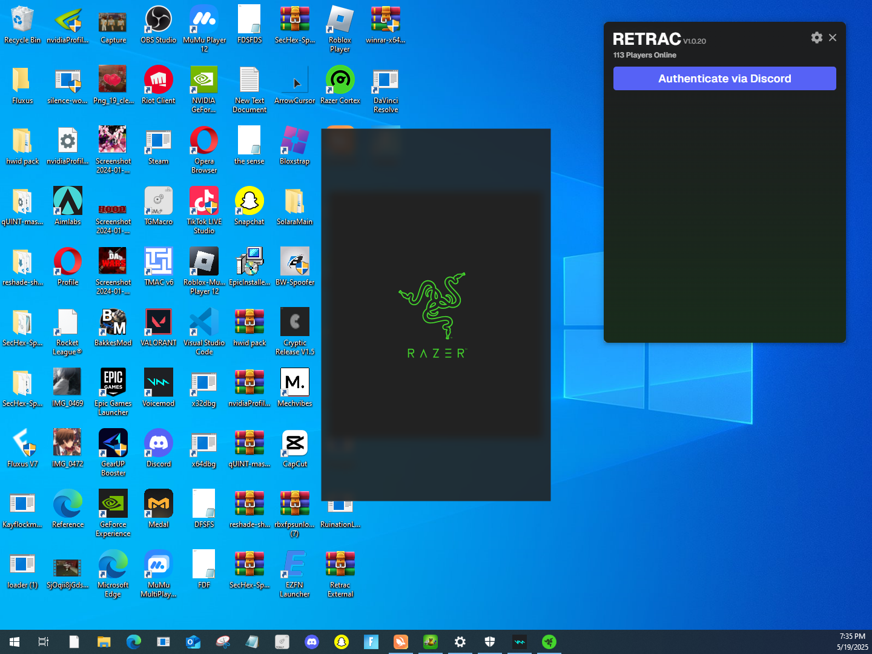This screenshot has height=654, width=872.
Task: Open Outlook from the taskbar
Action: coord(193,642)
